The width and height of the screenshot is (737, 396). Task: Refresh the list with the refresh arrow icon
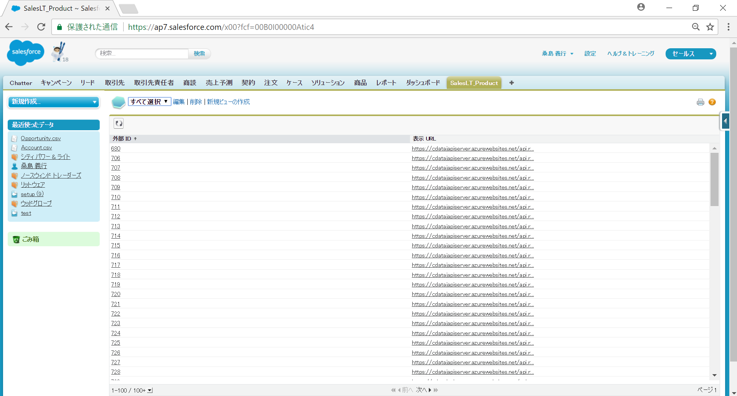tap(118, 123)
